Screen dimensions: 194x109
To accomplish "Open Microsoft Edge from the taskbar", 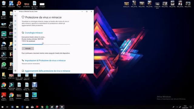I will tap(22, 107).
